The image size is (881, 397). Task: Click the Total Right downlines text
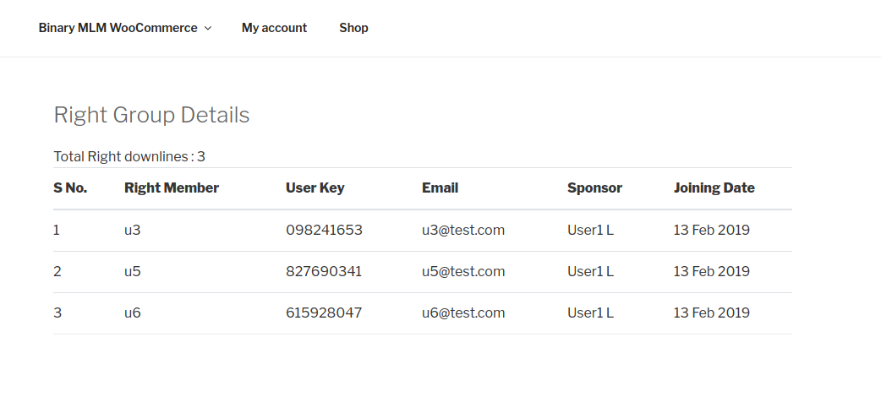click(x=129, y=156)
